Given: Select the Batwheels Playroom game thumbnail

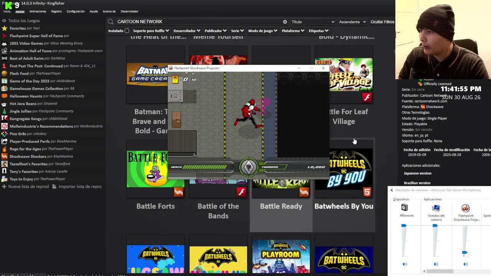Looking at the screenshot, I should tap(281, 256).
